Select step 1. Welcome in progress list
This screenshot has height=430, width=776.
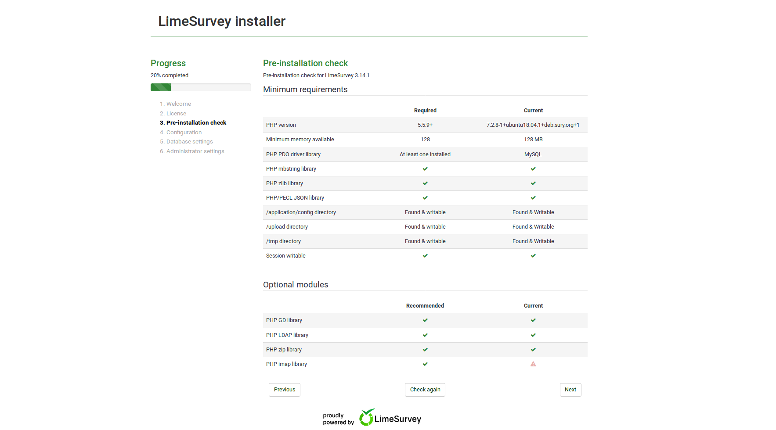(176, 104)
